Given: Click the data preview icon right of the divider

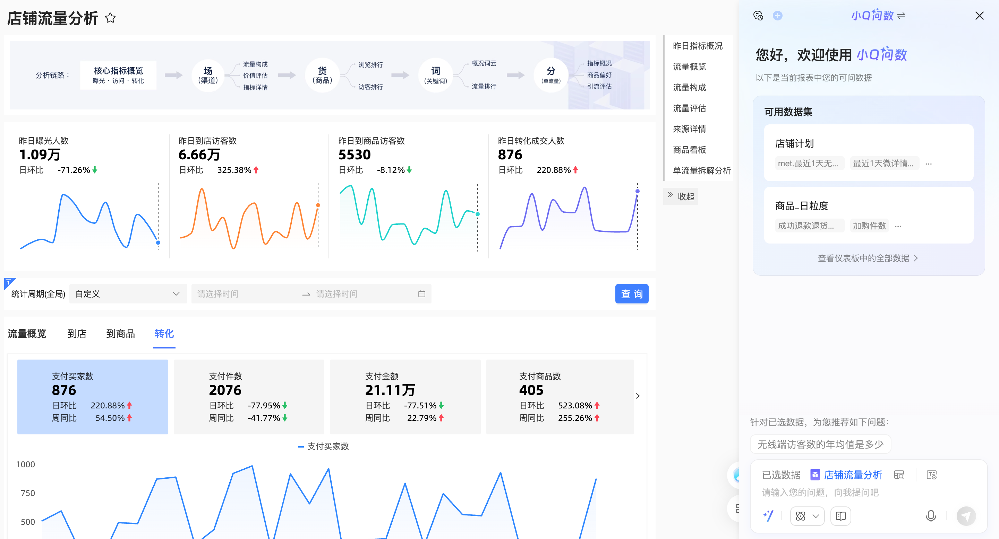Looking at the screenshot, I should click(x=931, y=475).
